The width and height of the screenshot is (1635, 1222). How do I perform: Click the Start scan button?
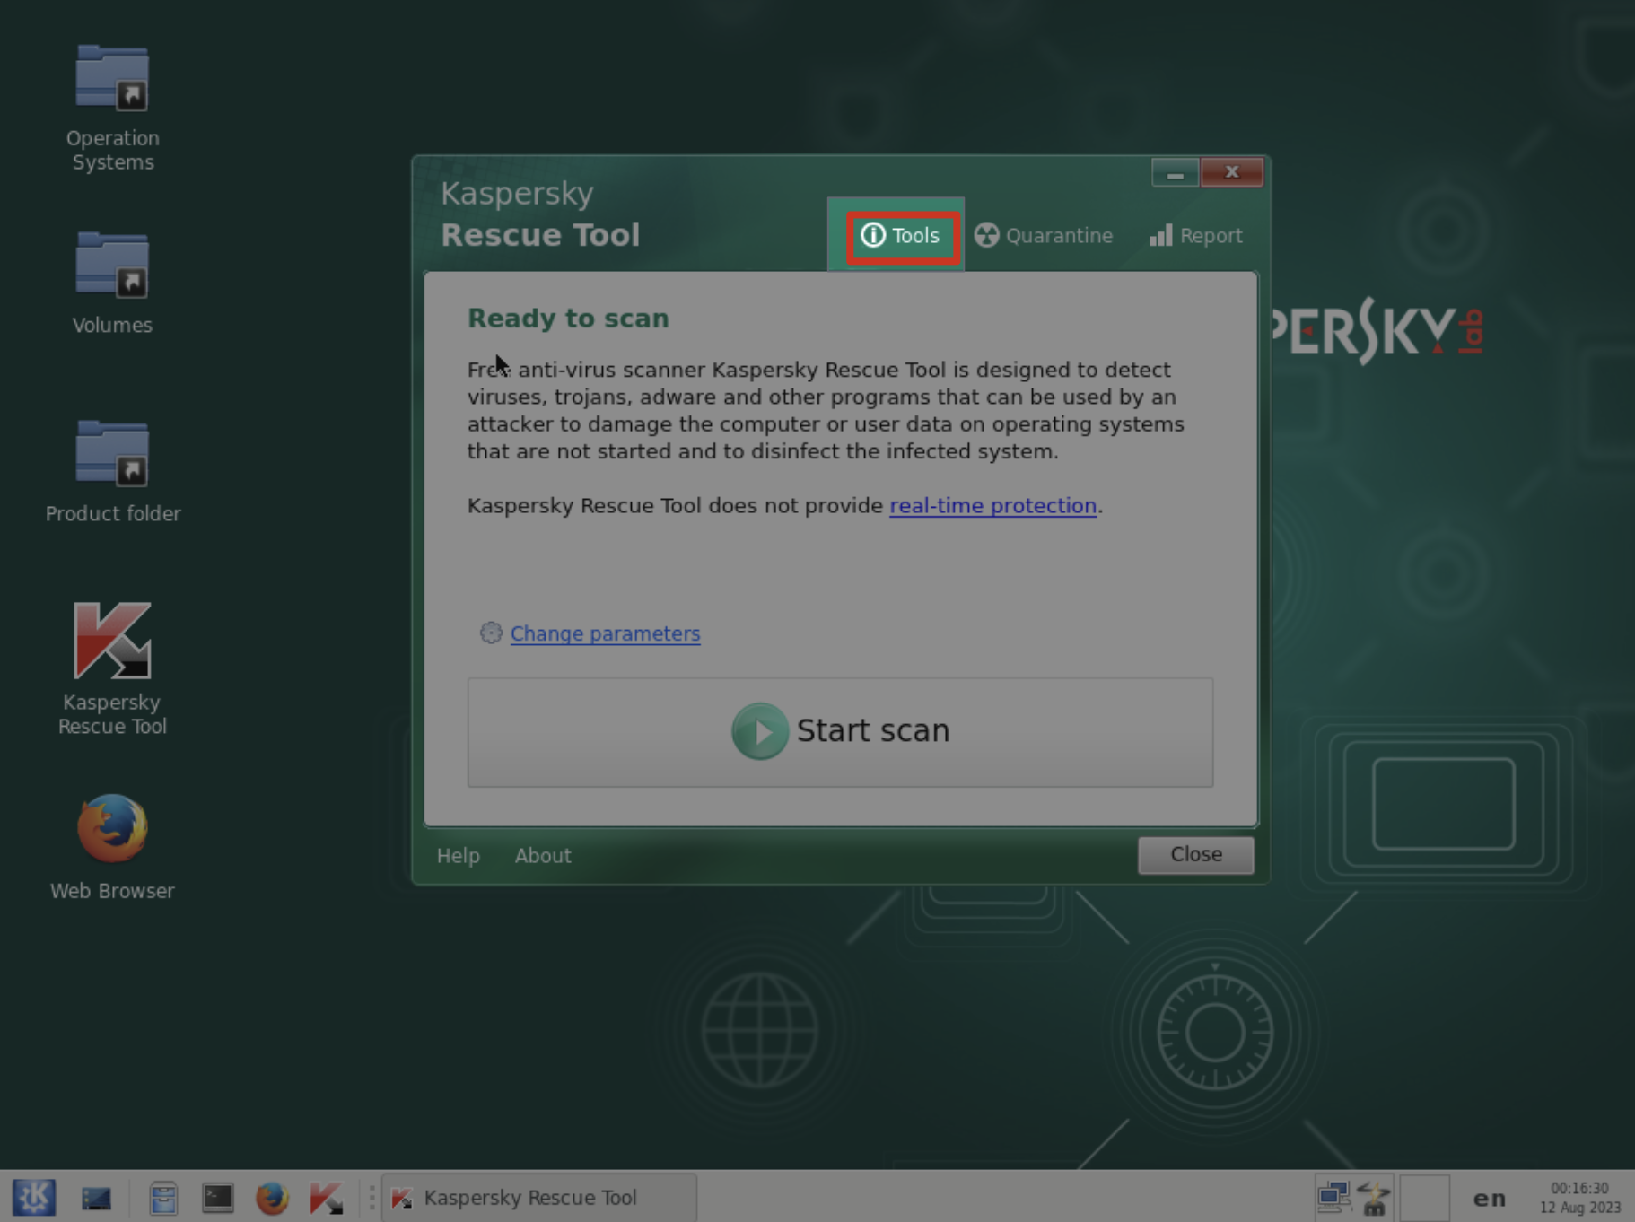pyautogui.click(x=840, y=732)
